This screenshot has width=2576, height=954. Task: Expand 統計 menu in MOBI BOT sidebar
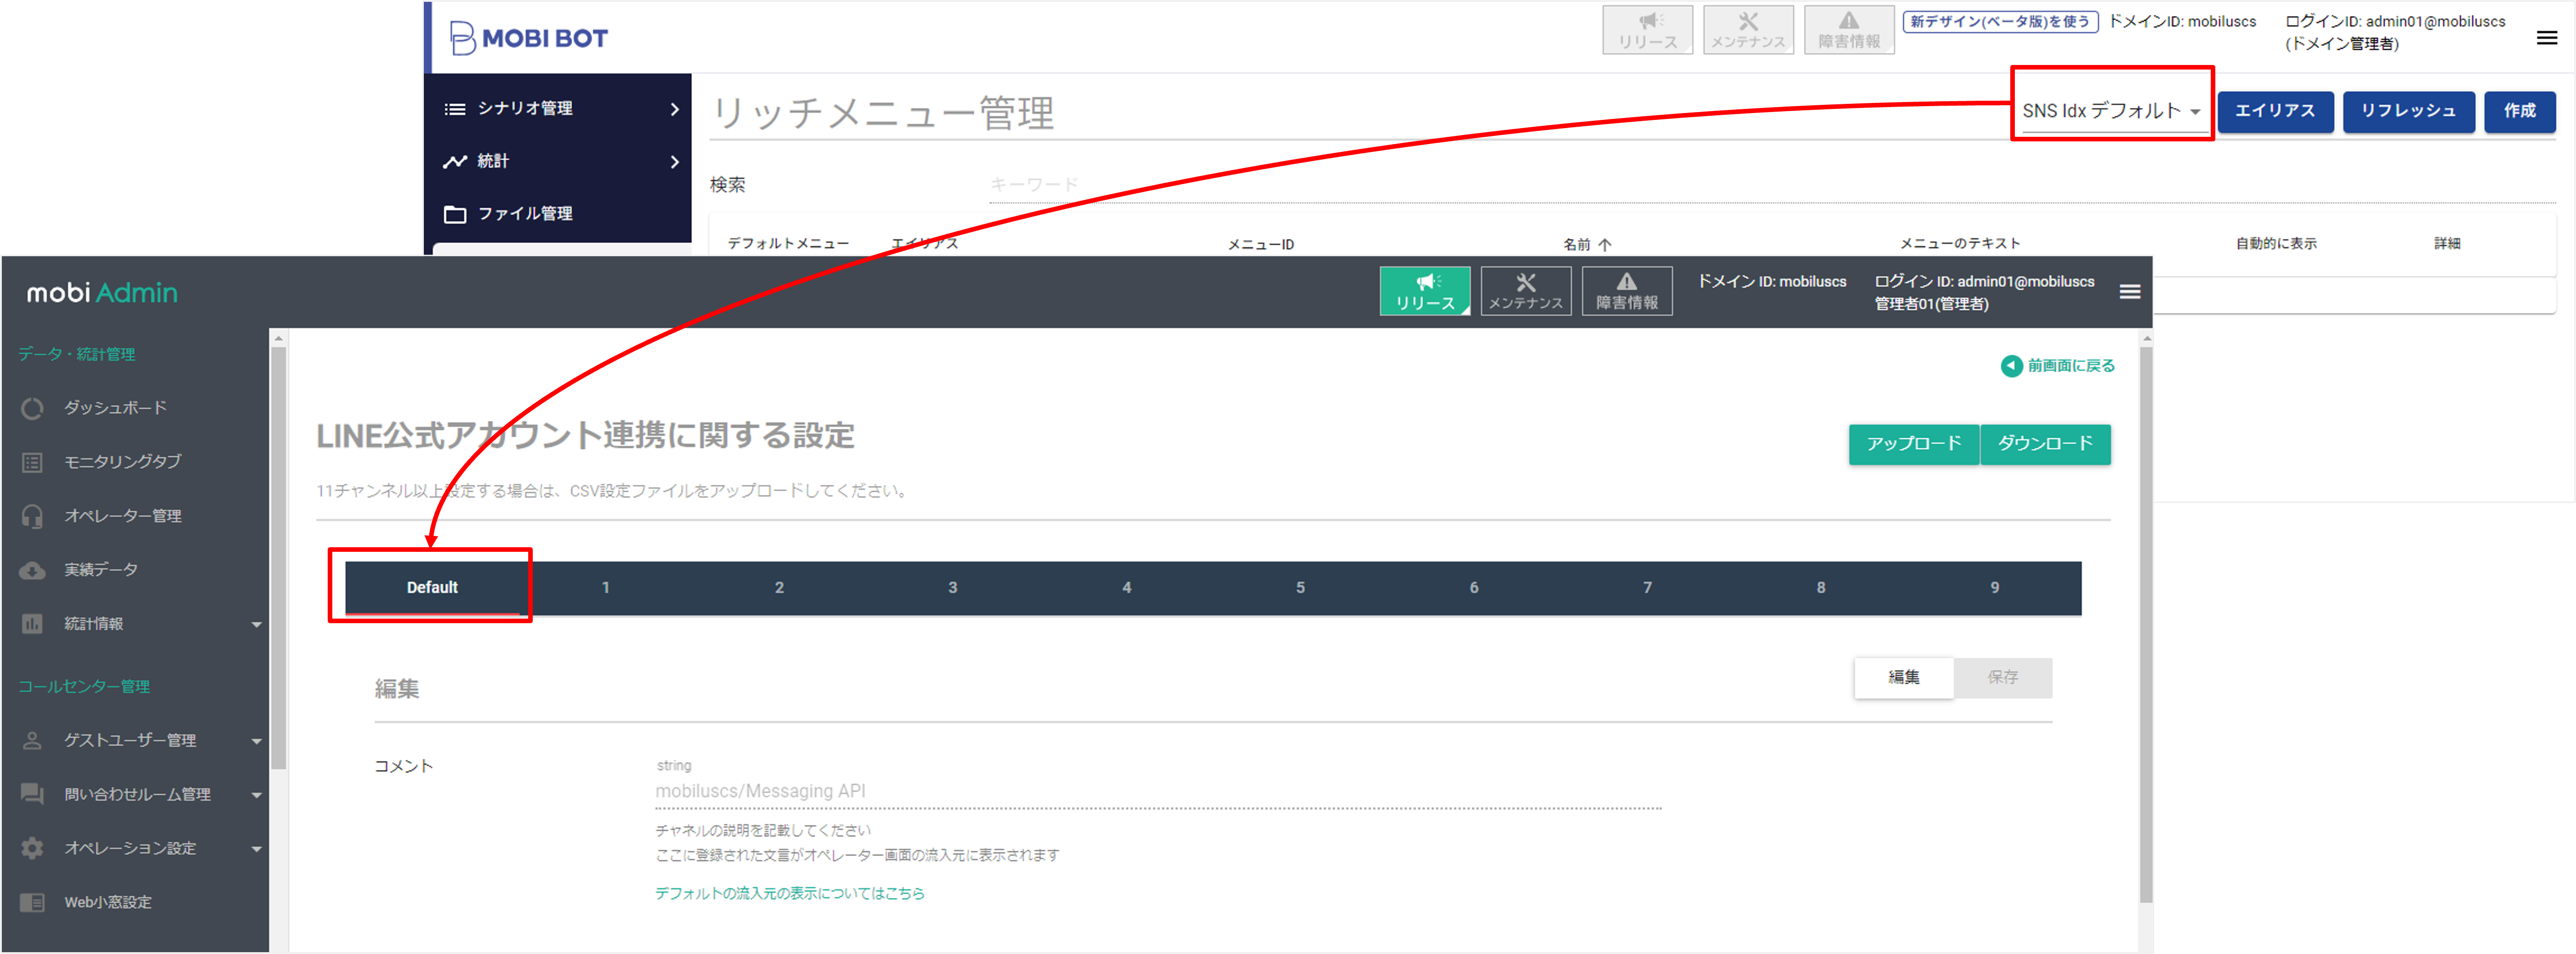click(675, 162)
